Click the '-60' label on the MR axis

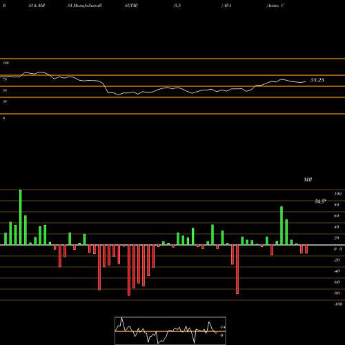[x=337, y=282]
